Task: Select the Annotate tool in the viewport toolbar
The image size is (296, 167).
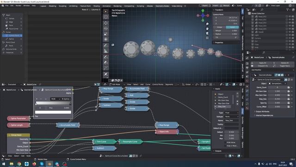Action: click(x=106, y=45)
